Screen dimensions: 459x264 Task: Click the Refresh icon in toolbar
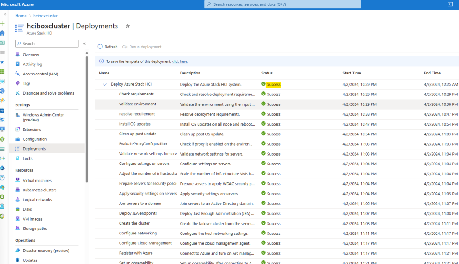pyautogui.click(x=100, y=47)
